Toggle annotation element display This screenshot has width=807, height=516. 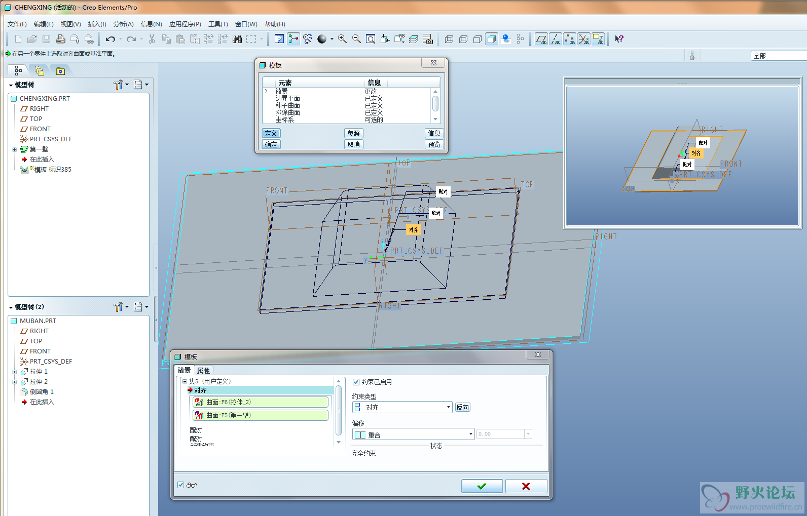point(598,39)
